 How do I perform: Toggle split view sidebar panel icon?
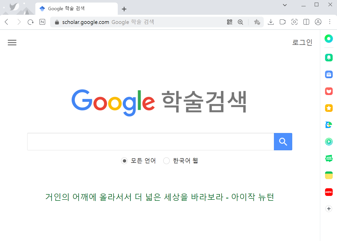tap(306, 22)
